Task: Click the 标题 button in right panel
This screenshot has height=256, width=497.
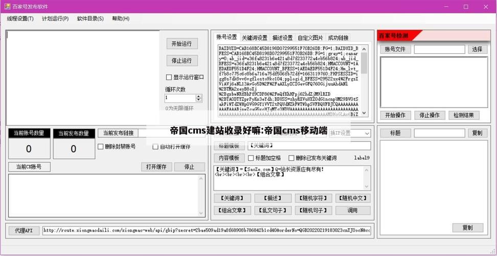Action: point(396,133)
